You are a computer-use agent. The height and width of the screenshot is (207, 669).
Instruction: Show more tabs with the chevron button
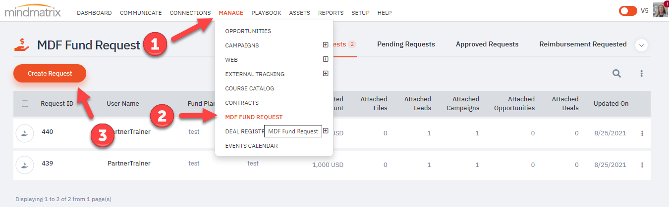(641, 45)
